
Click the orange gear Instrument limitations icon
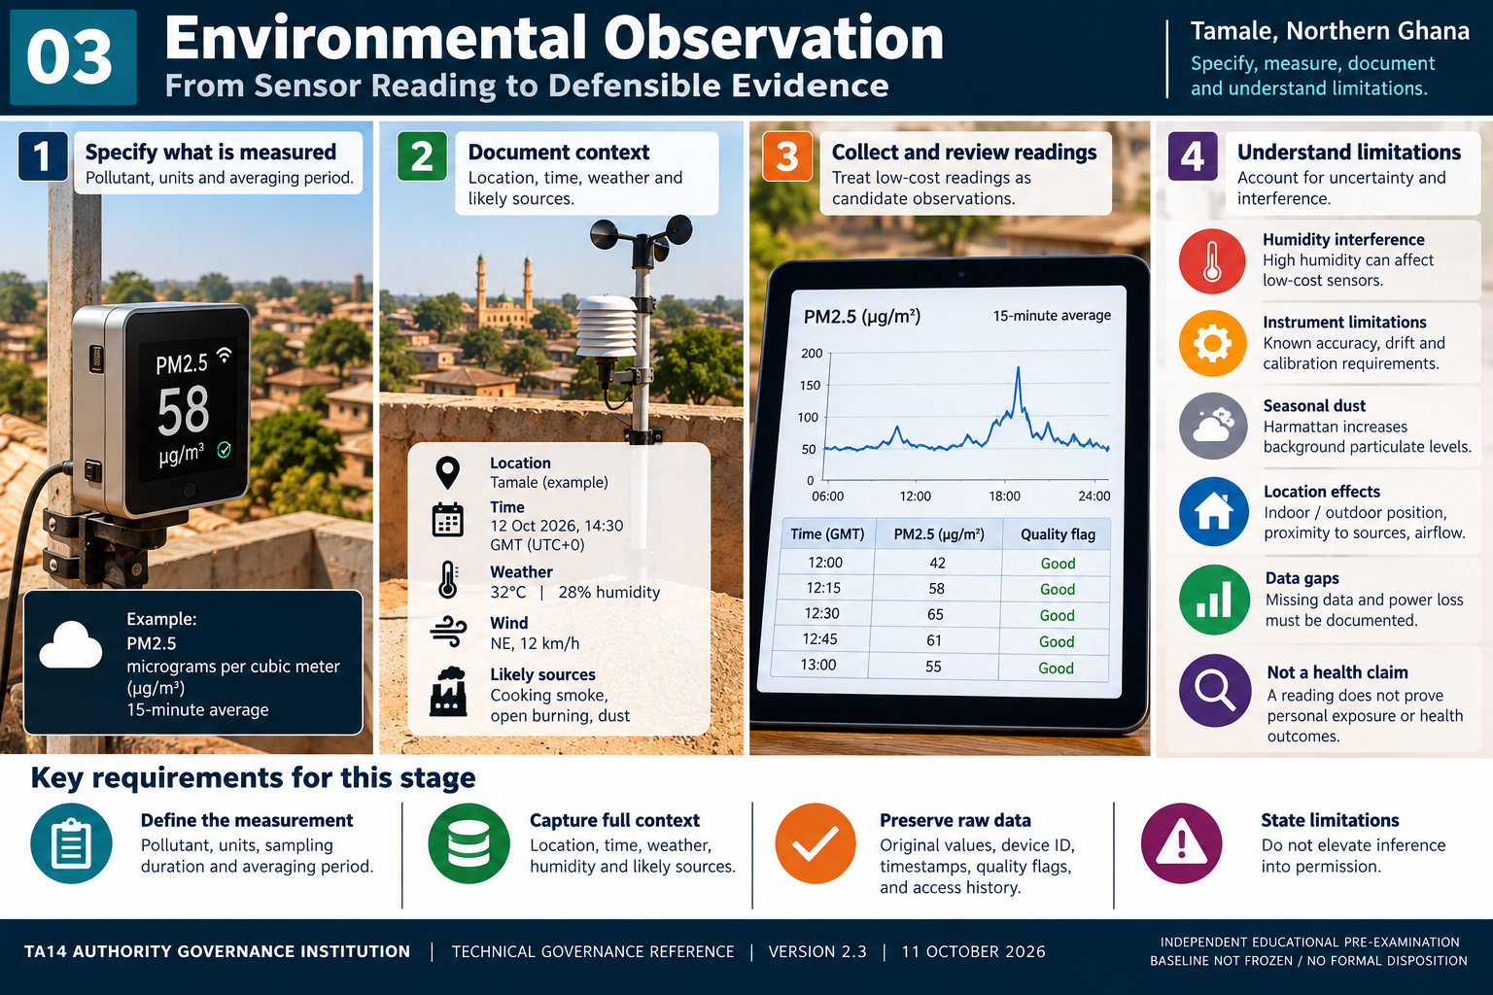1212,343
